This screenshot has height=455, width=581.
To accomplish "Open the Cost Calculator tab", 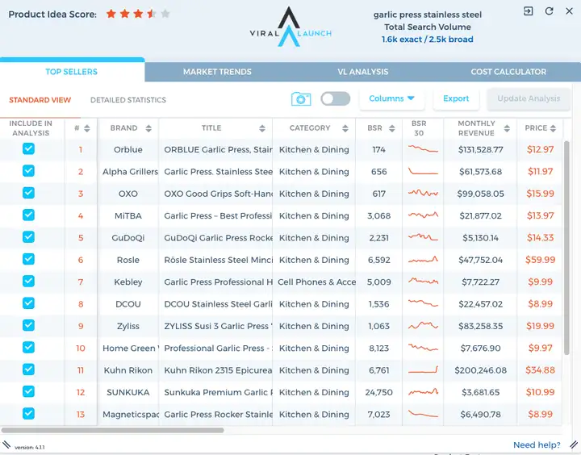I will 508,72.
